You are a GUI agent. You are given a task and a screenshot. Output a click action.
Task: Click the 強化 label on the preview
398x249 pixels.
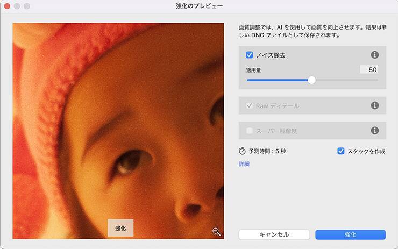(120, 228)
